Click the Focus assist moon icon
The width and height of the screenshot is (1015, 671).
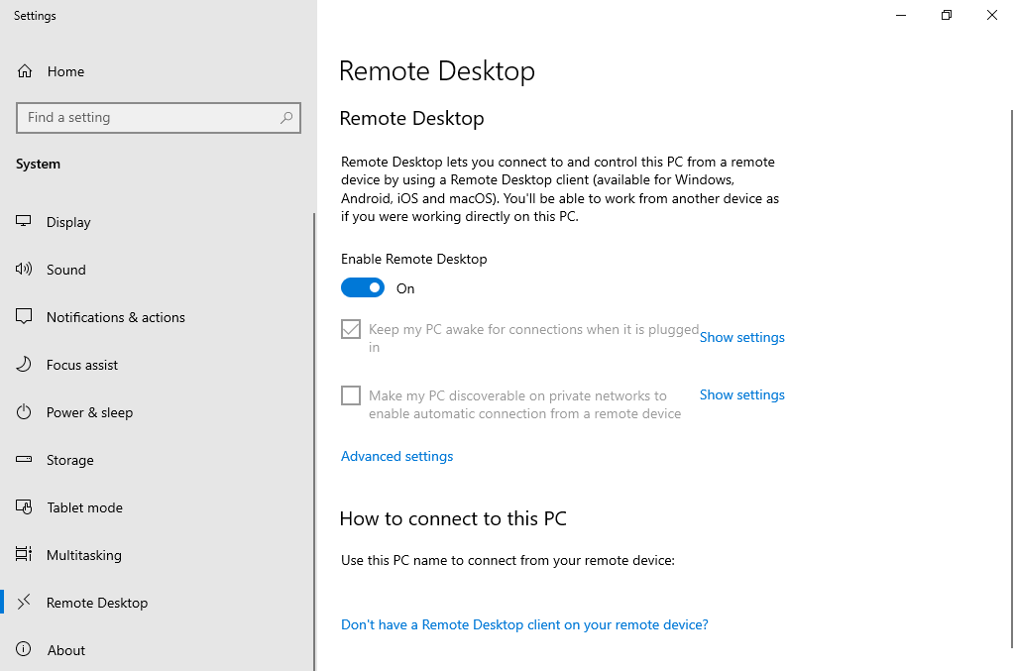(24, 365)
